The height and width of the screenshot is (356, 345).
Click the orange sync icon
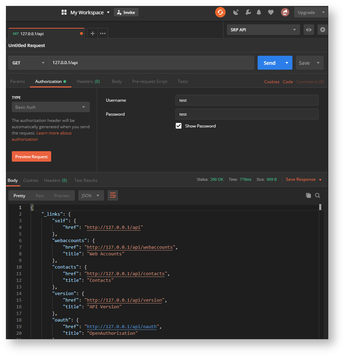point(220,13)
